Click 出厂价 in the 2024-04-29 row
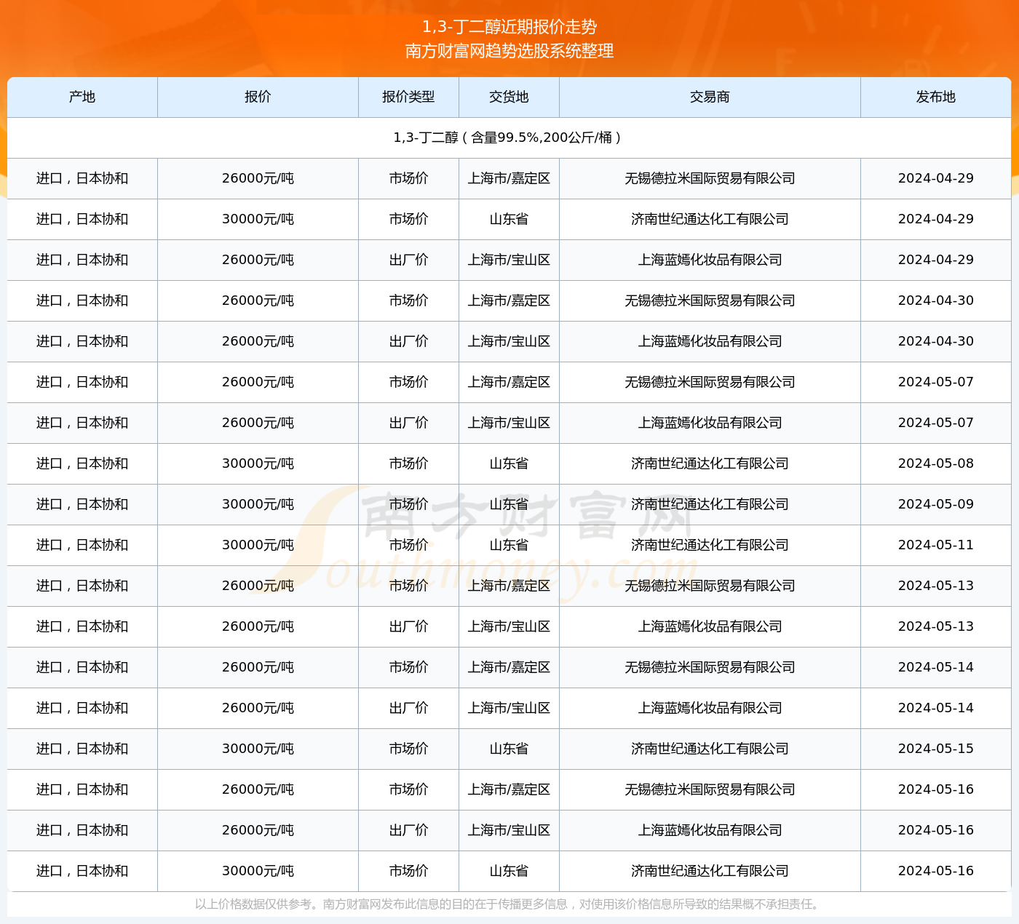This screenshot has height=924, width=1019. tap(408, 260)
